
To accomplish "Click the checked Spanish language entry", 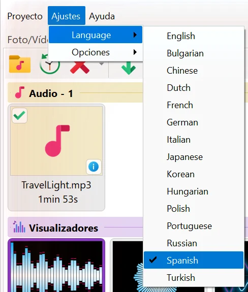I will tap(194, 260).
